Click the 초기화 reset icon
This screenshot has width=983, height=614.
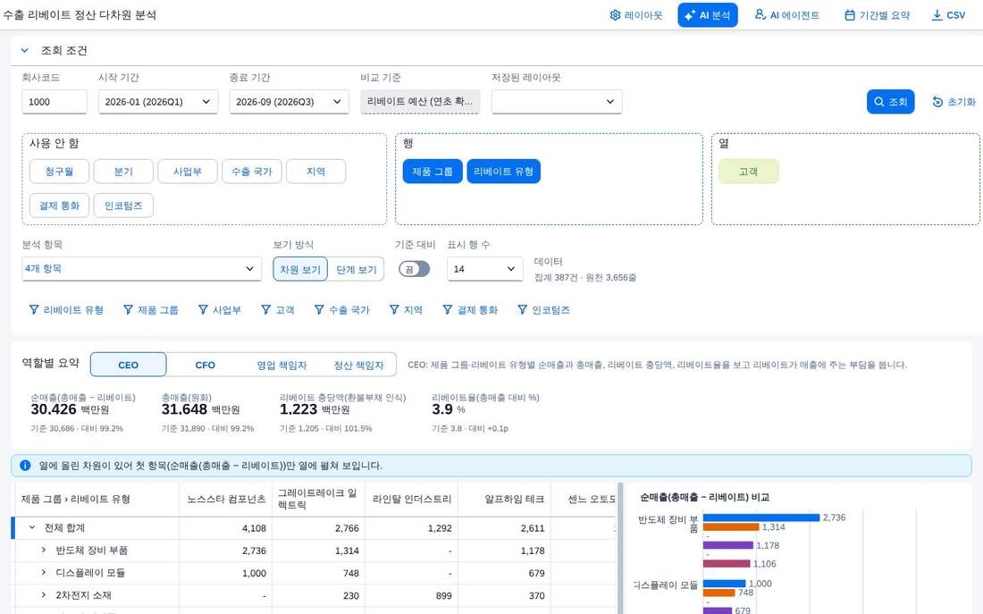(x=937, y=102)
